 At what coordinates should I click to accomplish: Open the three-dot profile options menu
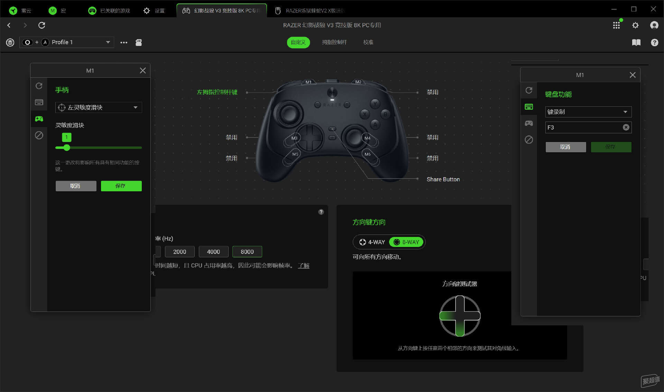(x=124, y=42)
